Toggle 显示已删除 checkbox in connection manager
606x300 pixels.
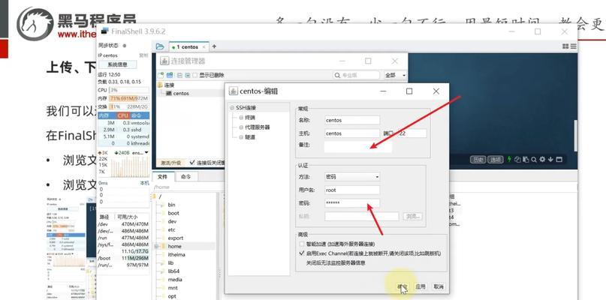point(195,75)
